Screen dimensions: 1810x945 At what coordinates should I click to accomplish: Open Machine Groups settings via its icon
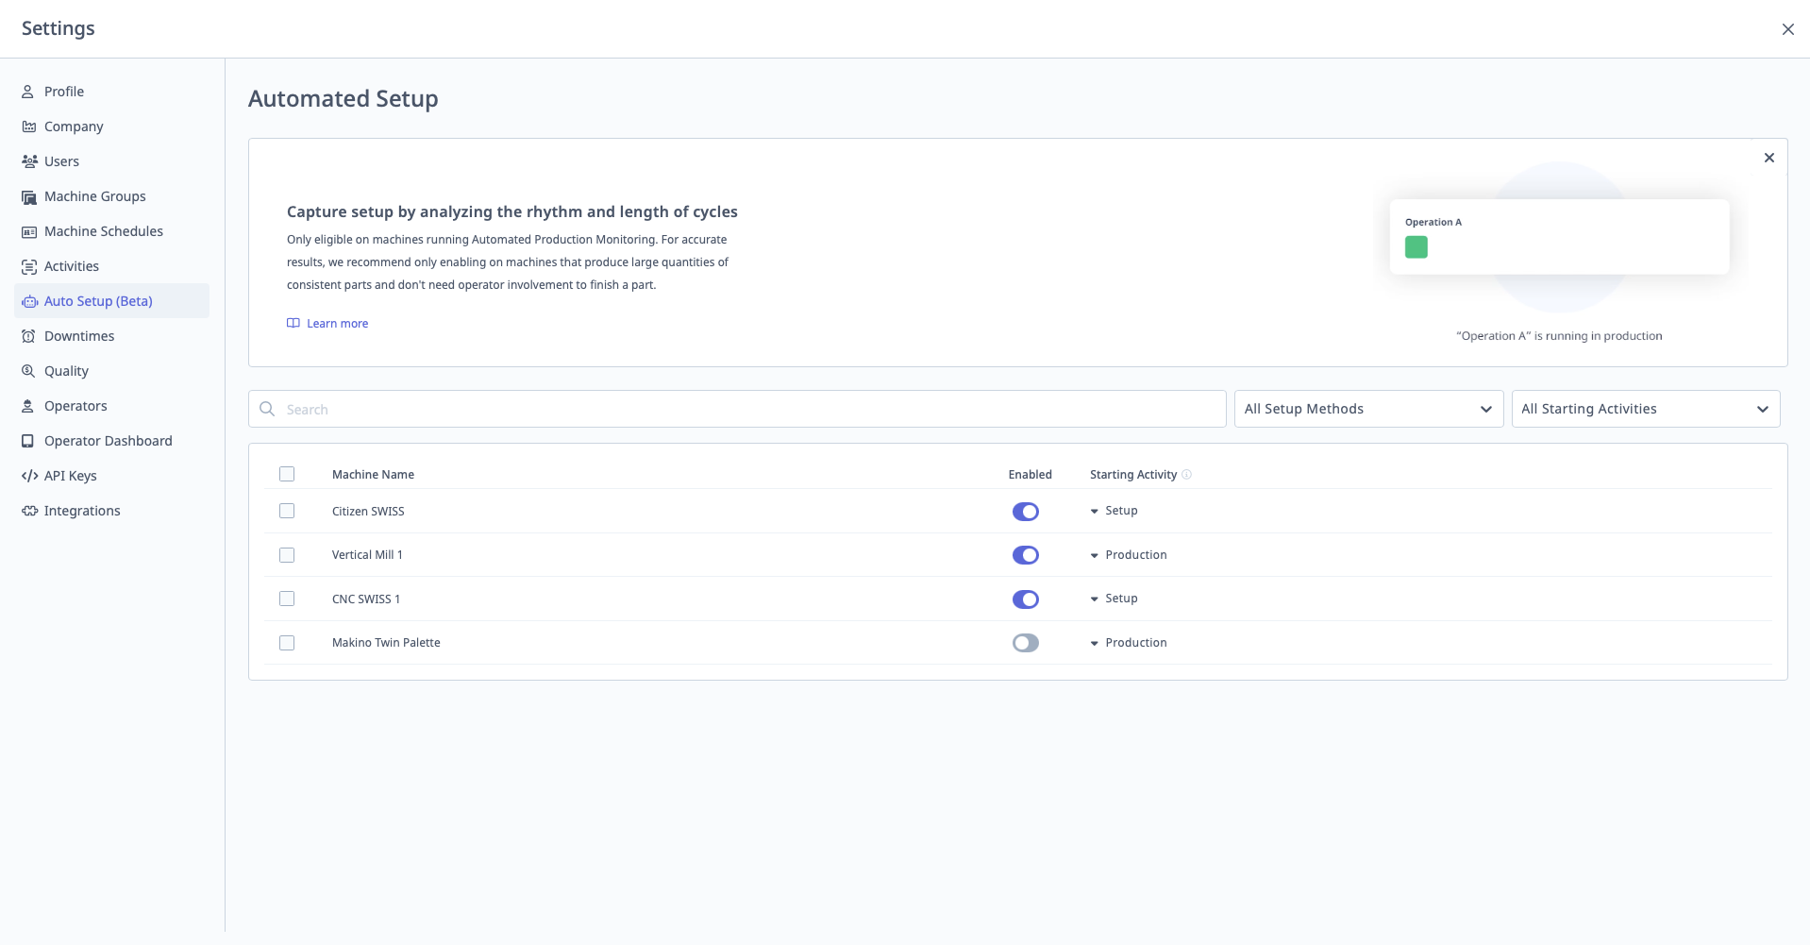pyautogui.click(x=27, y=196)
